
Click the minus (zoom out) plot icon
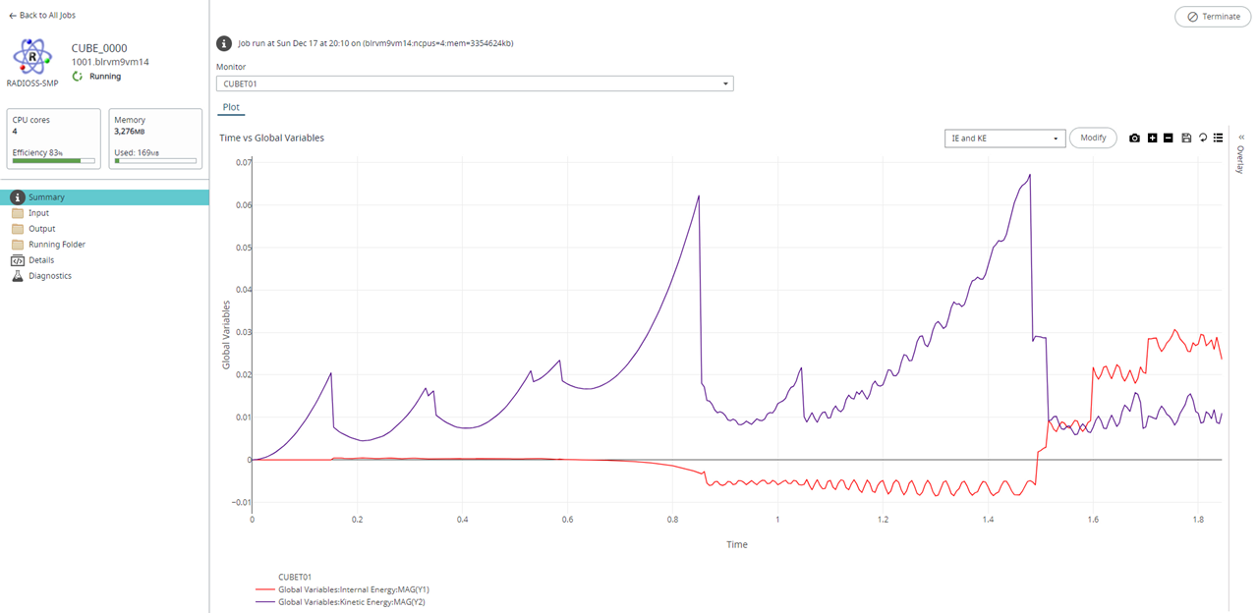point(1168,139)
